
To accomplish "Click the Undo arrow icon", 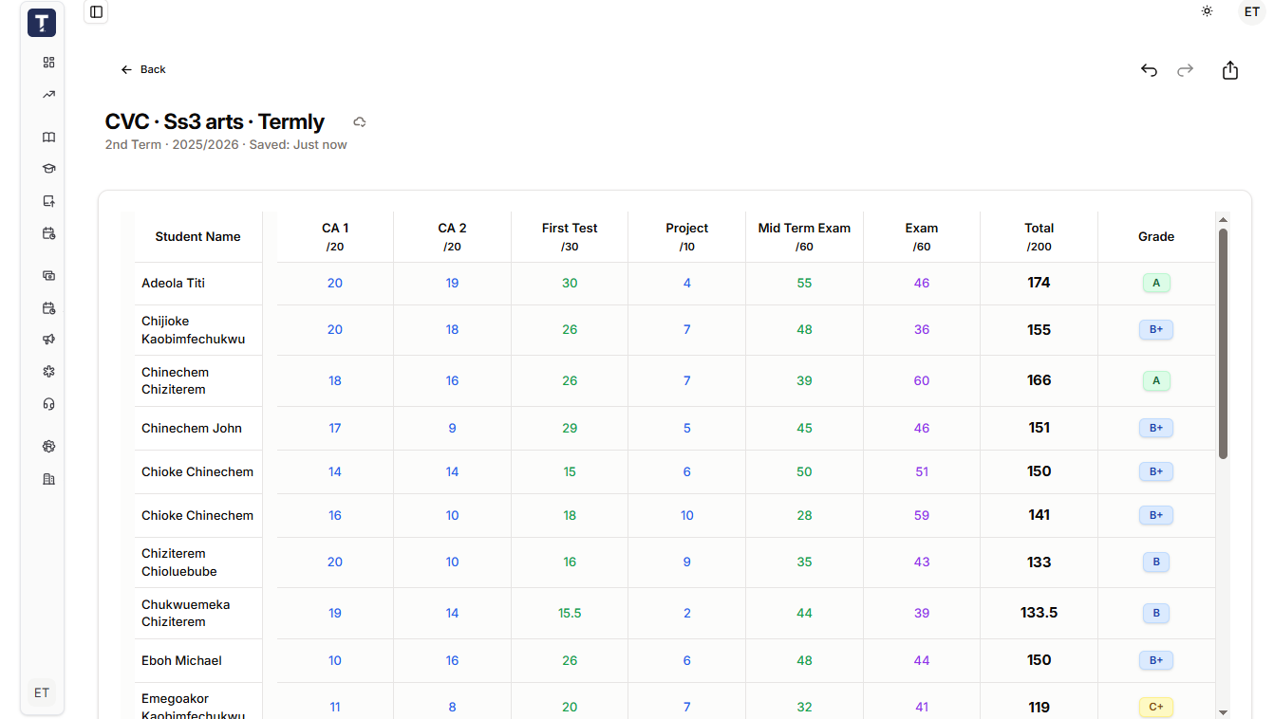I will point(1149,70).
